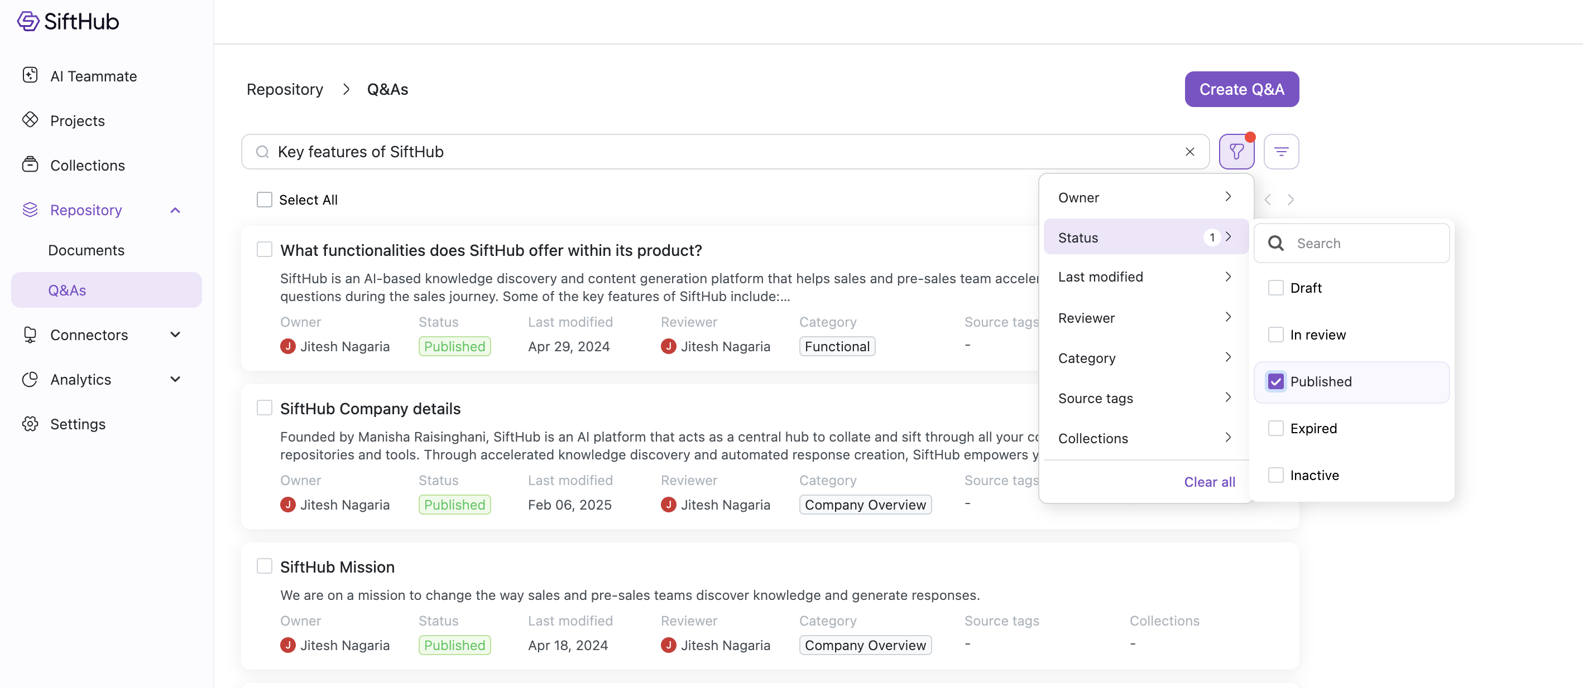Go to Collections in the sidebar
This screenshot has width=1583, height=688.
(x=87, y=165)
